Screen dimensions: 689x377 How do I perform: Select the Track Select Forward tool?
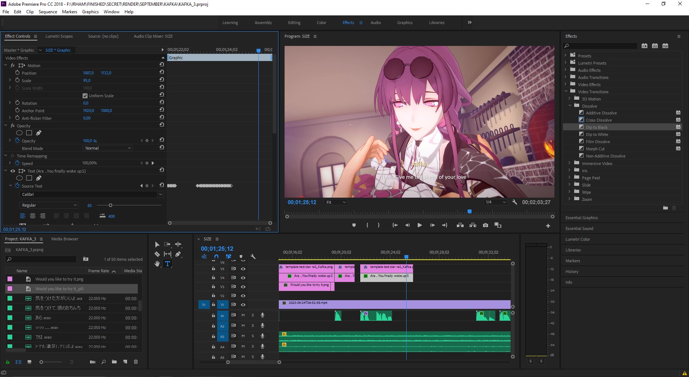click(x=167, y=244)
